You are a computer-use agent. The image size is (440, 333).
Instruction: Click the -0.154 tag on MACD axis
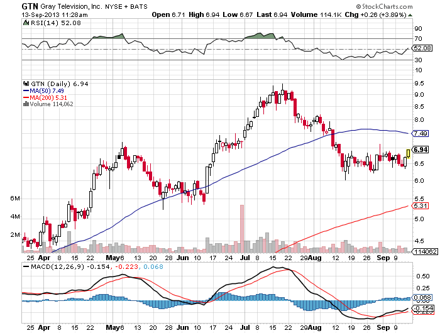(x=422, y=308)
